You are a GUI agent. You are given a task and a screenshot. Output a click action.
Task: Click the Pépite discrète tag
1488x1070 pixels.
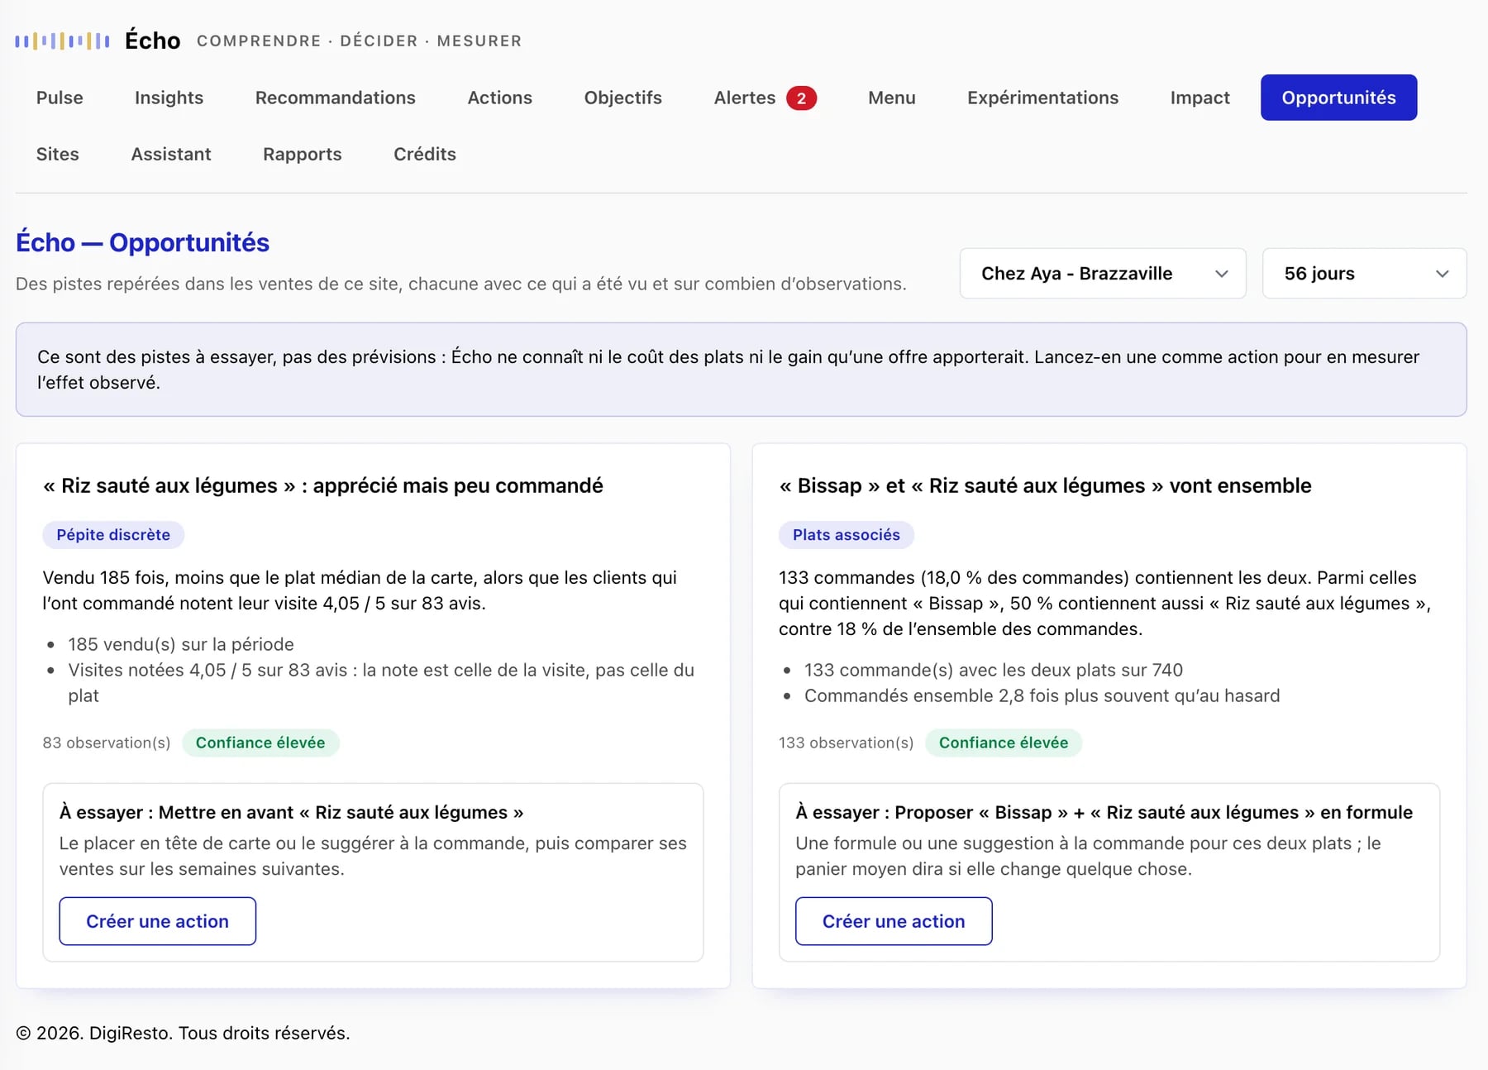(x=113, y=535)
